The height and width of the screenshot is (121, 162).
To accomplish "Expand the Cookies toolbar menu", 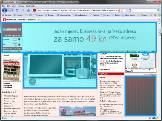I will pos(19,15).
